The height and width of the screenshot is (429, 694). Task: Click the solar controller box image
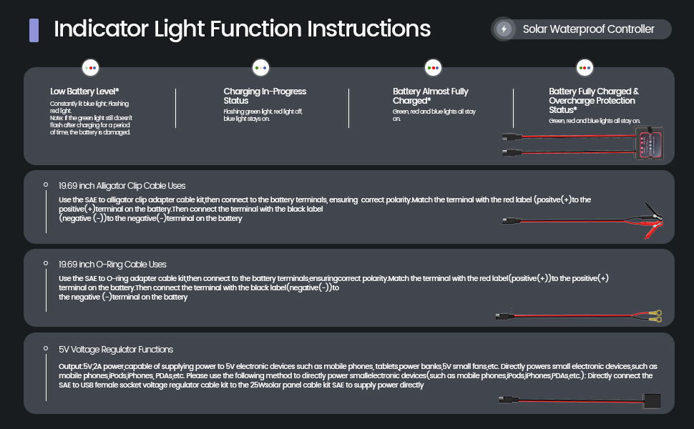coord(649,143)
